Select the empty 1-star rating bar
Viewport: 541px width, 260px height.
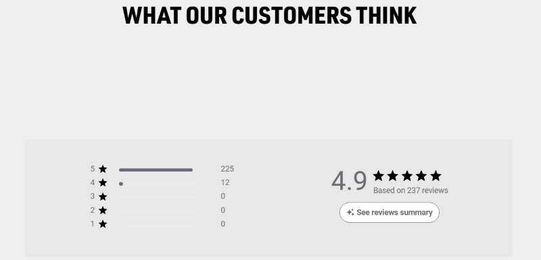[158, 225]
